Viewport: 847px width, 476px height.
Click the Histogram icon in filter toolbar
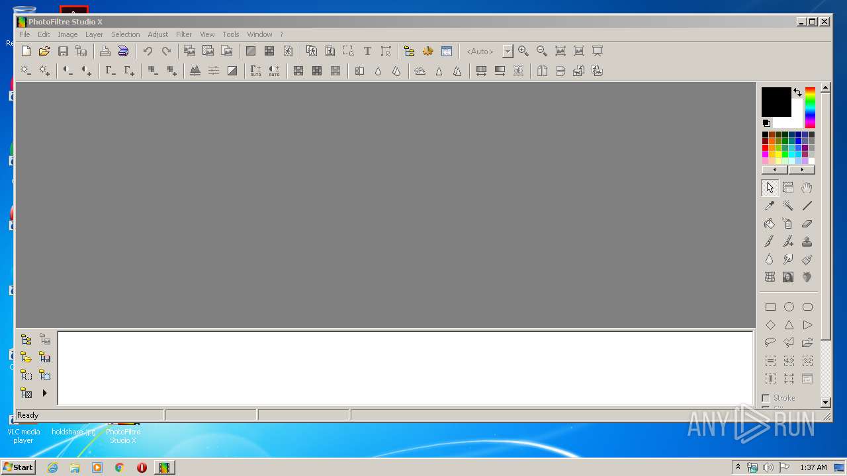[x=195, y=71]
